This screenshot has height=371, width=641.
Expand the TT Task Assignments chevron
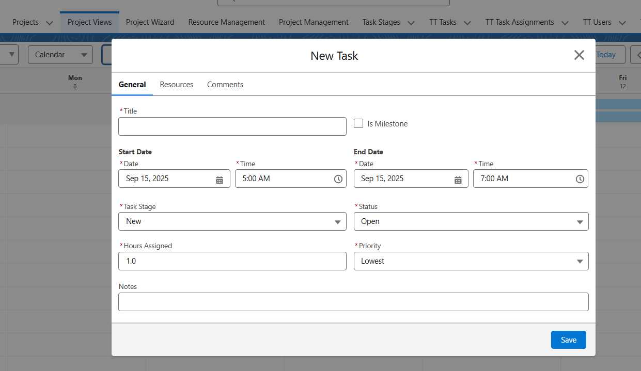coord(565,23)
